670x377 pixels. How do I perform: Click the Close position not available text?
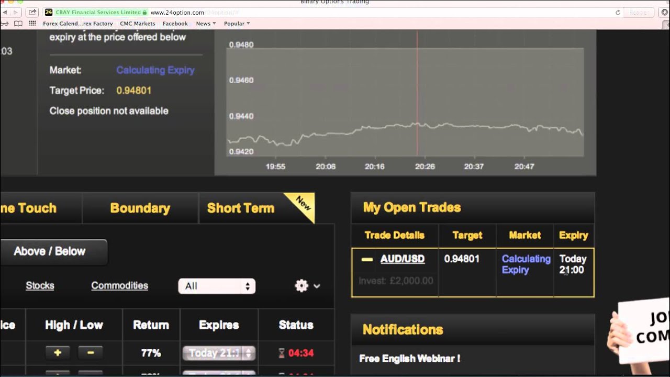[109, 111]
